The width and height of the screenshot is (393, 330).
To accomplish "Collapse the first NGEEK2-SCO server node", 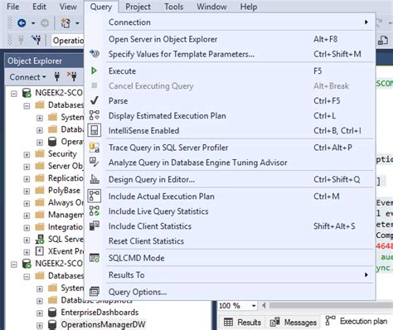I will (14, 94).
